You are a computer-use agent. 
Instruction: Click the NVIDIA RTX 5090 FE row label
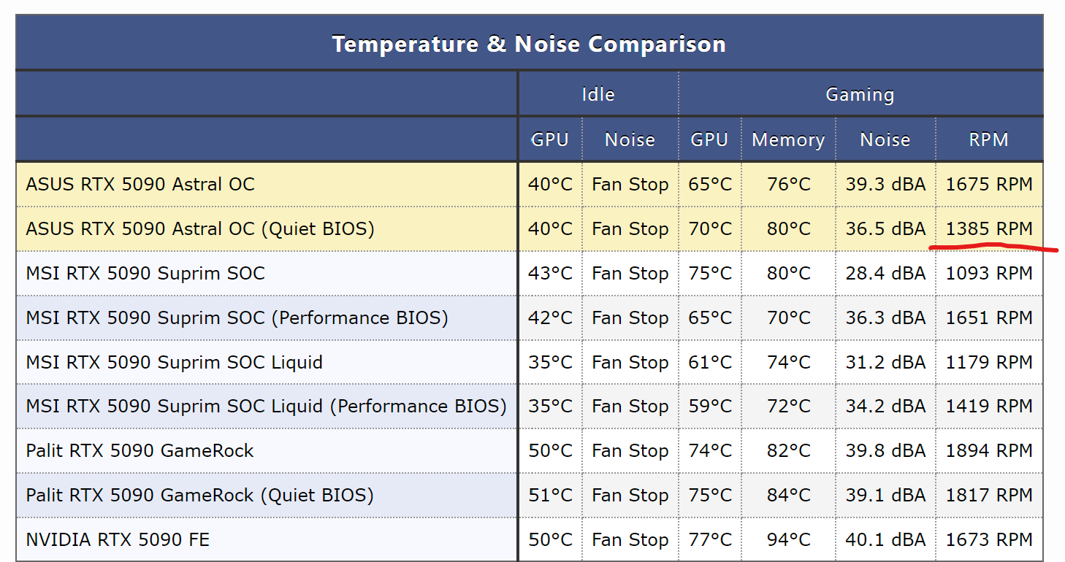(x=118, y=539)
